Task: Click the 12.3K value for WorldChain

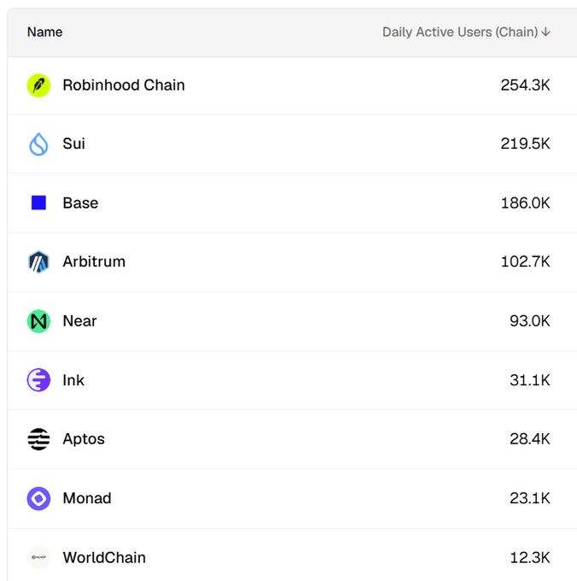Action: pyautogui.click(x=529, y=558)
